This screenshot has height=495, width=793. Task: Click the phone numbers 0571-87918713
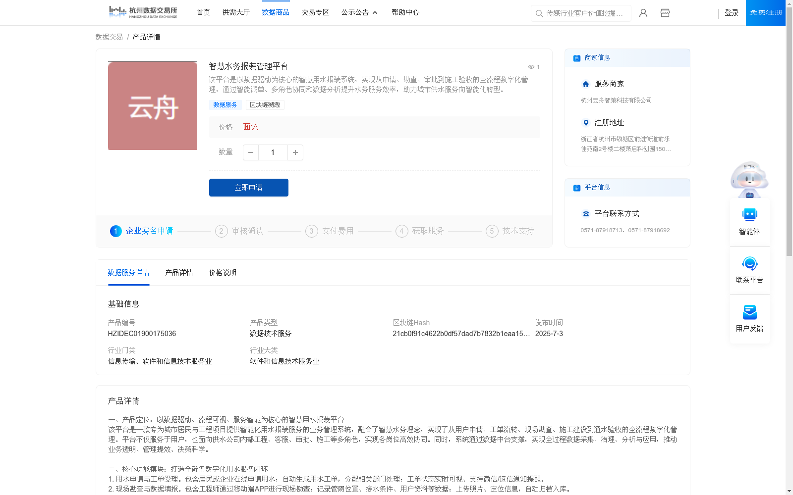click(x=625, y=230)
